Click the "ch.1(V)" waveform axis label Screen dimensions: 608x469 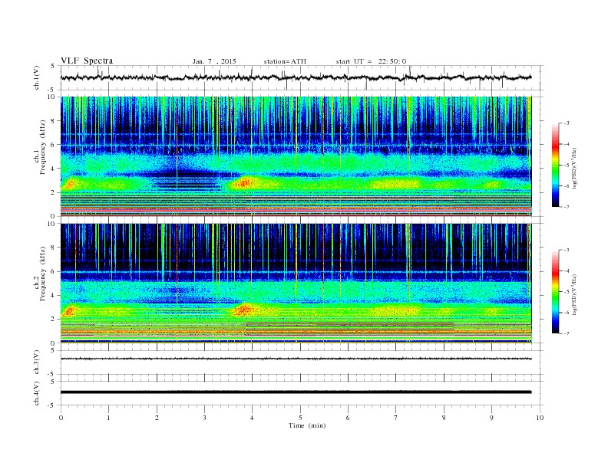point(36,77)
